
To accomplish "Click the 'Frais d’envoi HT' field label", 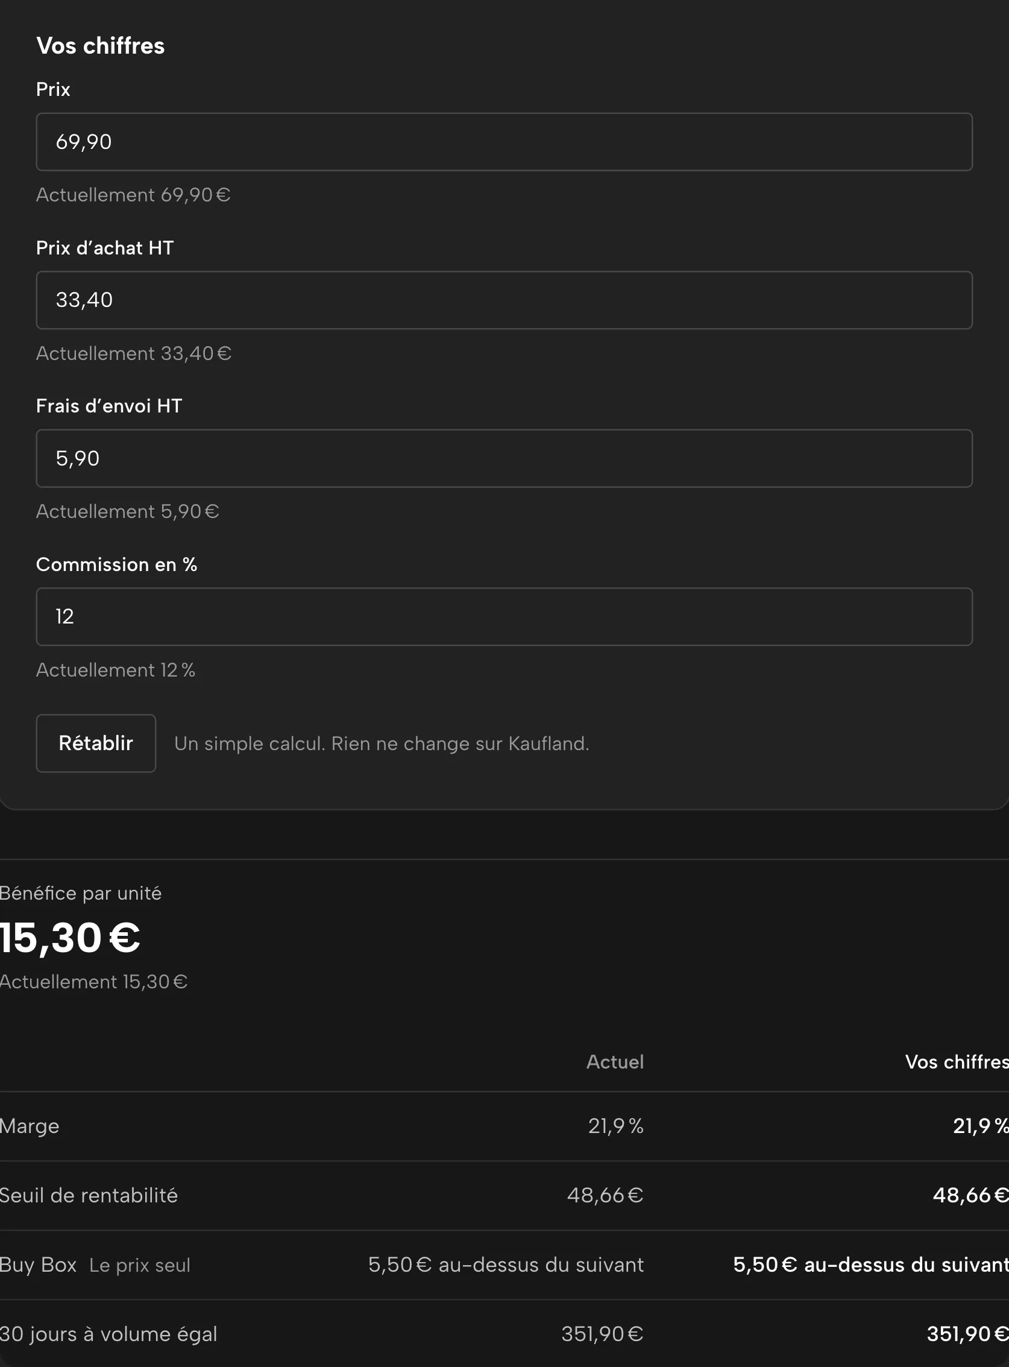I will click(x=109, y=406).
